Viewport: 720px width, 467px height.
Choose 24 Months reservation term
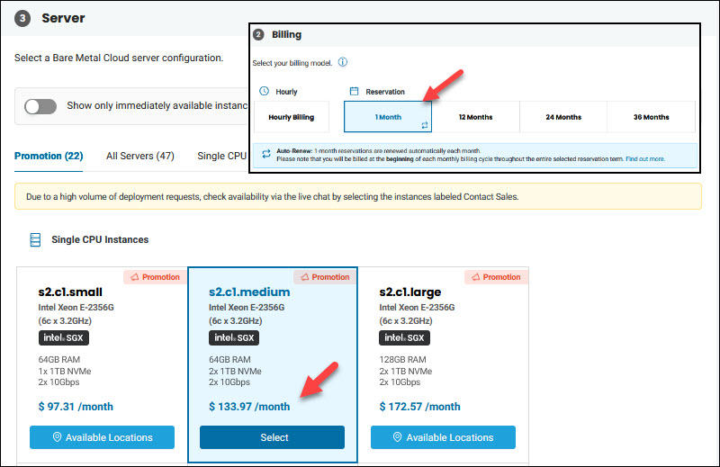563,117
